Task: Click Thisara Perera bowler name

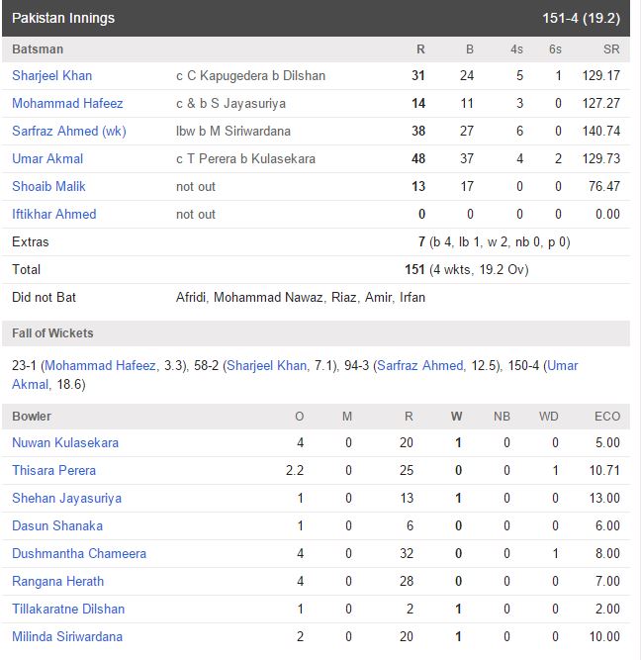Action: click(x=53, y=471)
